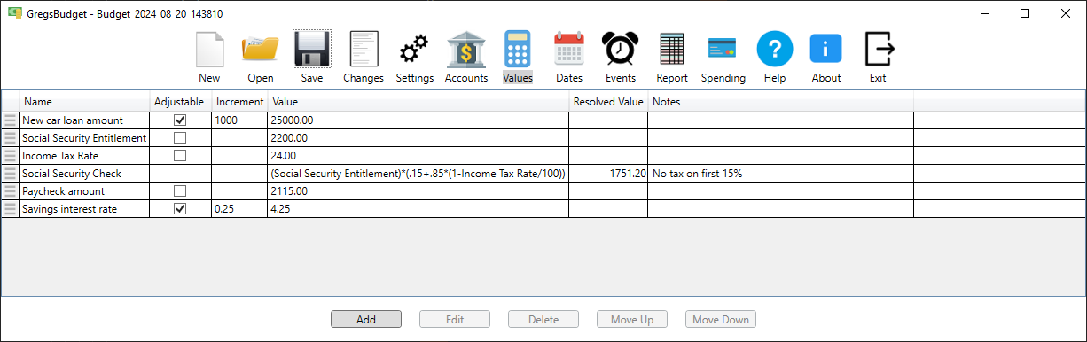This screenshot has width=1087, height=342.
Task: Uncheck Adjustable for New car loan amount
Action: click(180, 120)
